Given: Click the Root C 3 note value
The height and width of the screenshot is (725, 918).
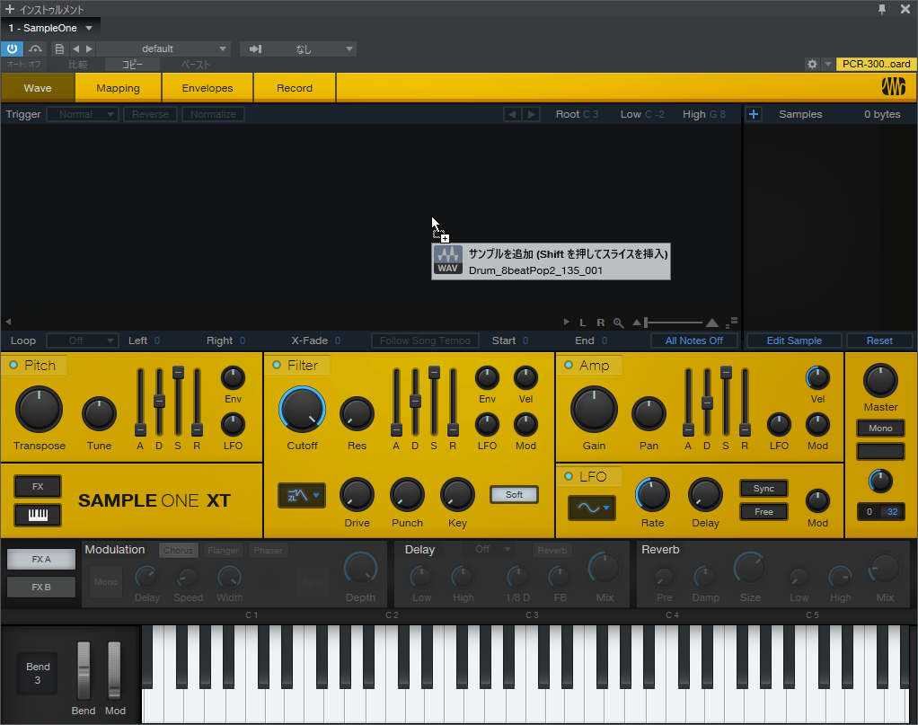Looking at the screenshot, I should coord(591,114).
